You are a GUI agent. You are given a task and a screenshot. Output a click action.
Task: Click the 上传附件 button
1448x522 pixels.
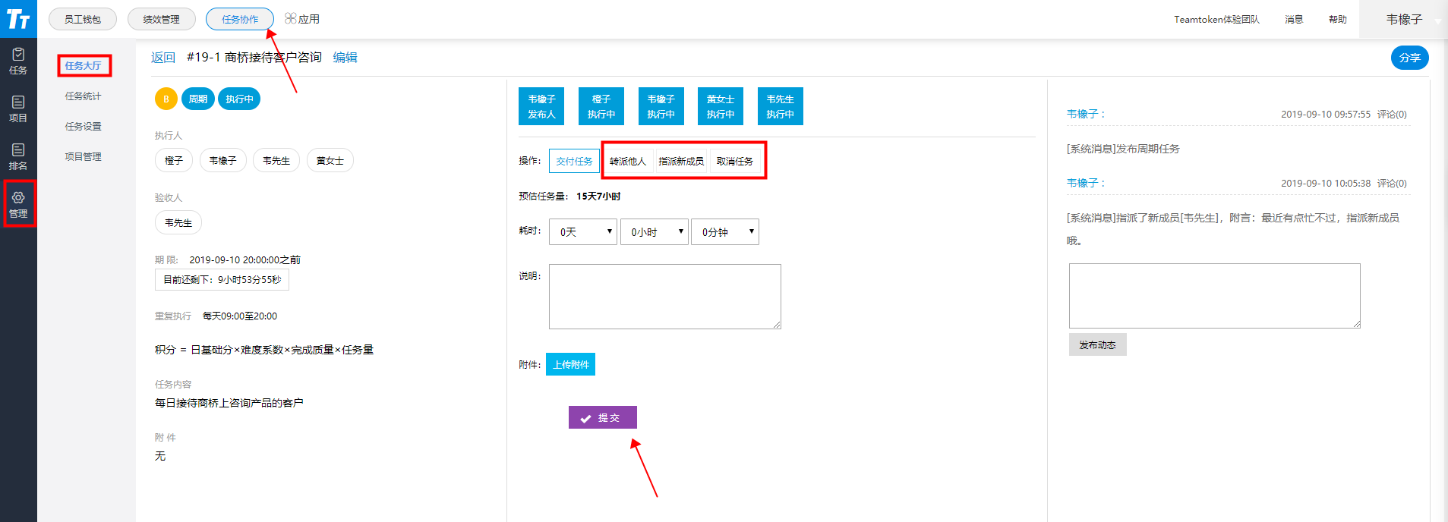click(571, 364)
